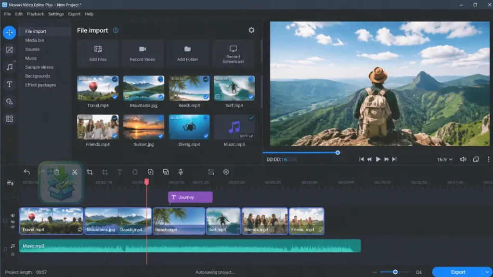Select Backgrounds in the side list

pos(38,76)
